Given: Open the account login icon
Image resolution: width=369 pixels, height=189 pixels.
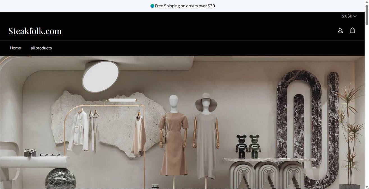Looking at the screenshot, I should point(340,31).
